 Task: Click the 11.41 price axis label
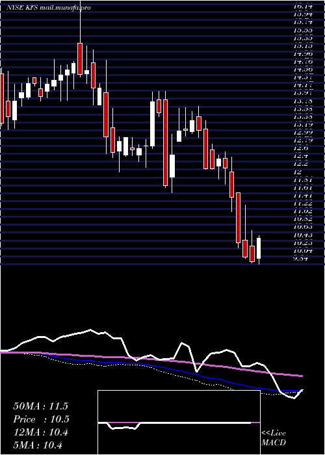(304, 195)
